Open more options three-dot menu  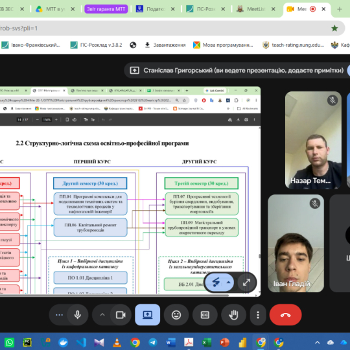click(258, 315)
